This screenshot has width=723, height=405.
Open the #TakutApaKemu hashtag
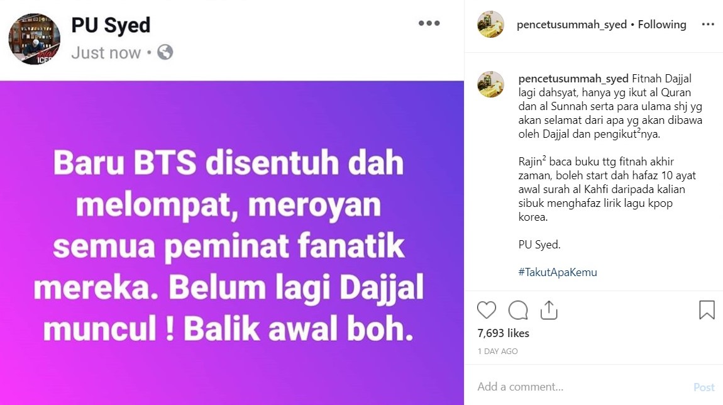coord(558,272)
